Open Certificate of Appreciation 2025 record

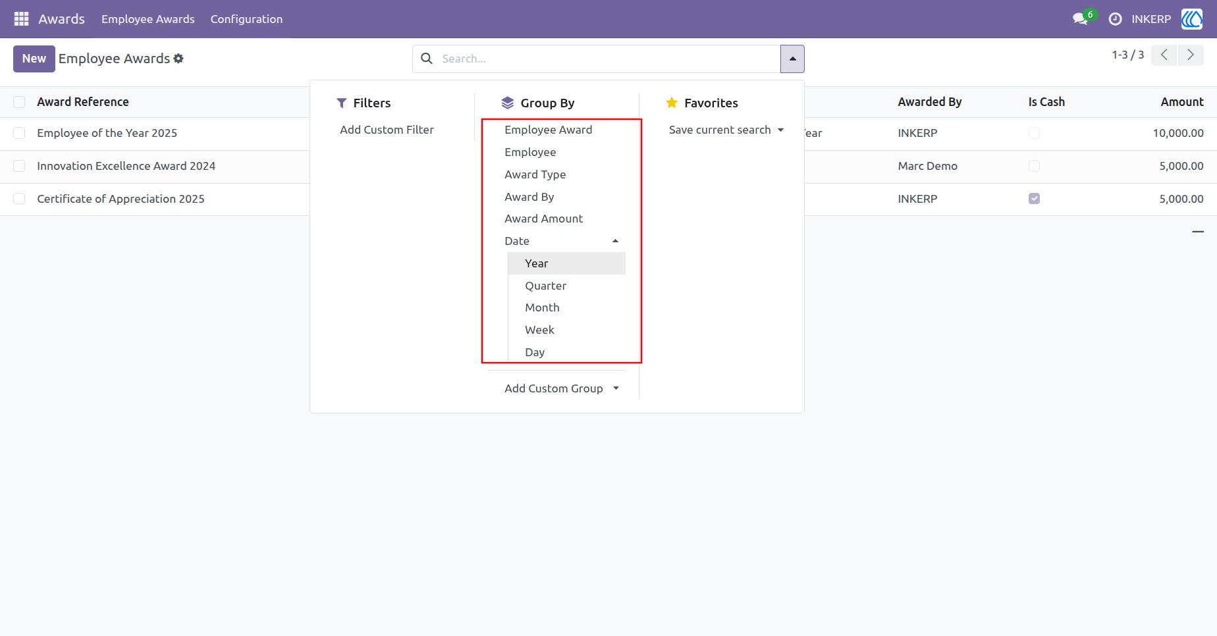[x=121, y=199]
